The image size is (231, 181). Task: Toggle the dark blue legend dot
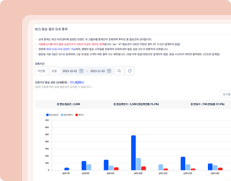click(x=47, y=115)
